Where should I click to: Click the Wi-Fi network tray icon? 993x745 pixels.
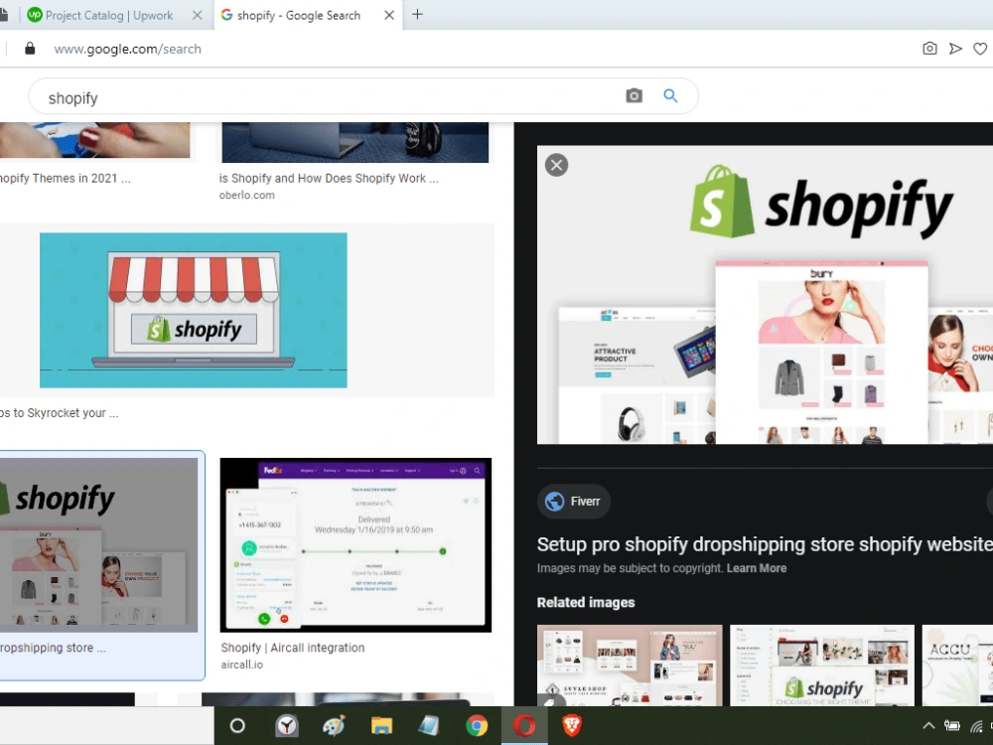(976, 726)
